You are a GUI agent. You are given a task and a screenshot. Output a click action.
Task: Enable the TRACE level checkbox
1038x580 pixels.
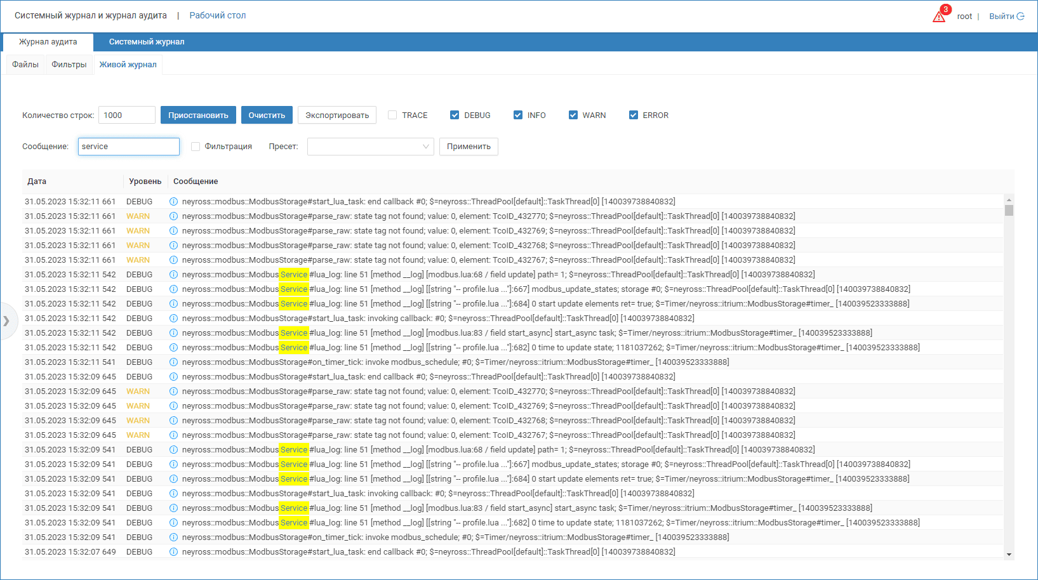(392, 115)
